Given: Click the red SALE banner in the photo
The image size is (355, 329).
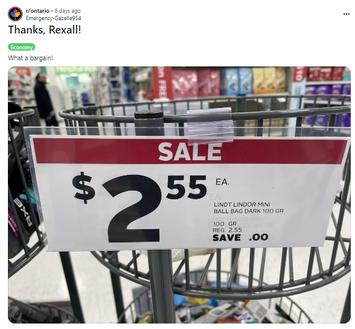Looking at the screenshot, I should point(190,151).
